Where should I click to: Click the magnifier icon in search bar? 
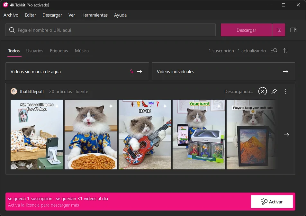12,30
